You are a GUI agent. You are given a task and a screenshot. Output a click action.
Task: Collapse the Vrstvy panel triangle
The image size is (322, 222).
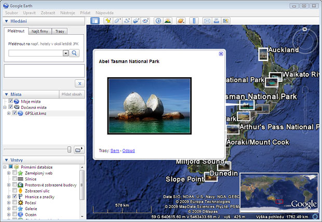click(x=6, y=160)
